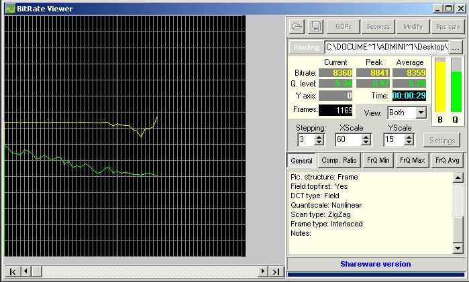Increase the YScale value
The width and height of the screenshot is (469, 282).
point(409,137)
